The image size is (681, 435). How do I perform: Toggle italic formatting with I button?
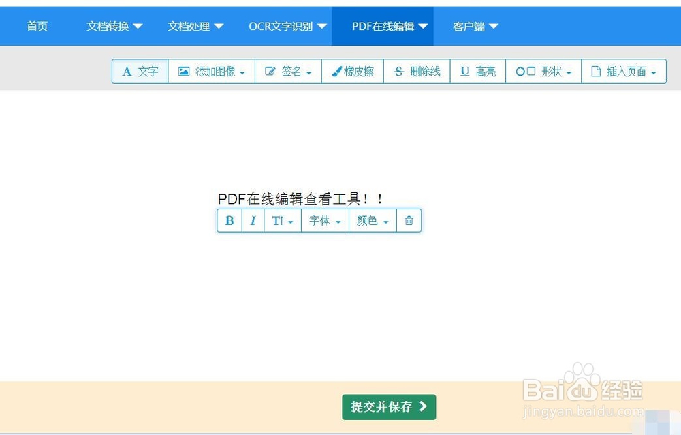pos(253,220)
